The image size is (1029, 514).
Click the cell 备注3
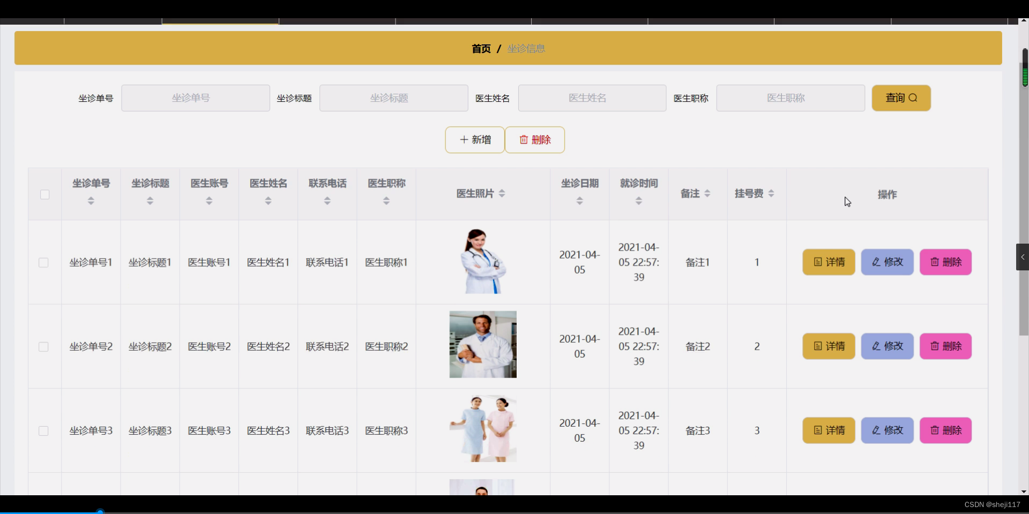coord(698,430)
